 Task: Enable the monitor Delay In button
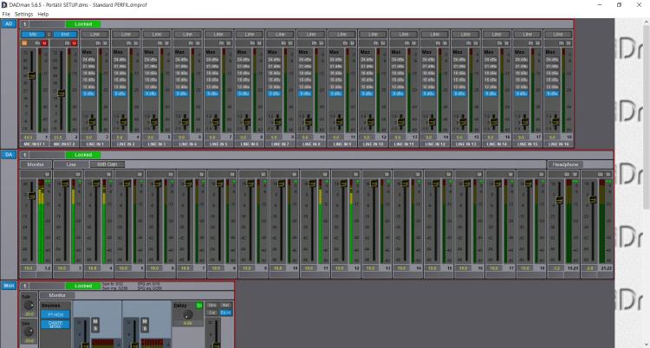click(x=198, y=305)
